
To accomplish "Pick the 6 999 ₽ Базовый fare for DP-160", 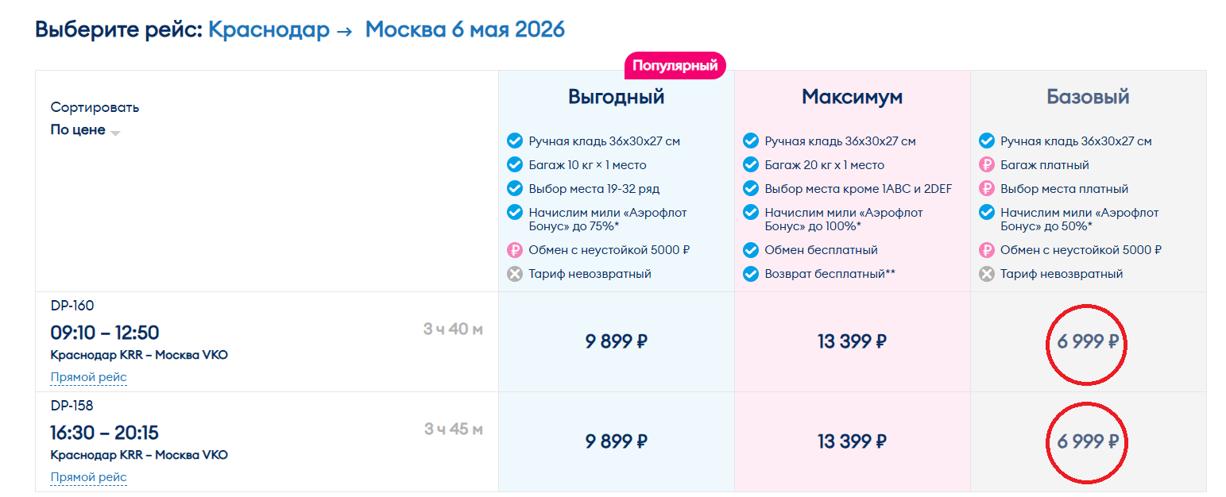I will (1088, 342).
